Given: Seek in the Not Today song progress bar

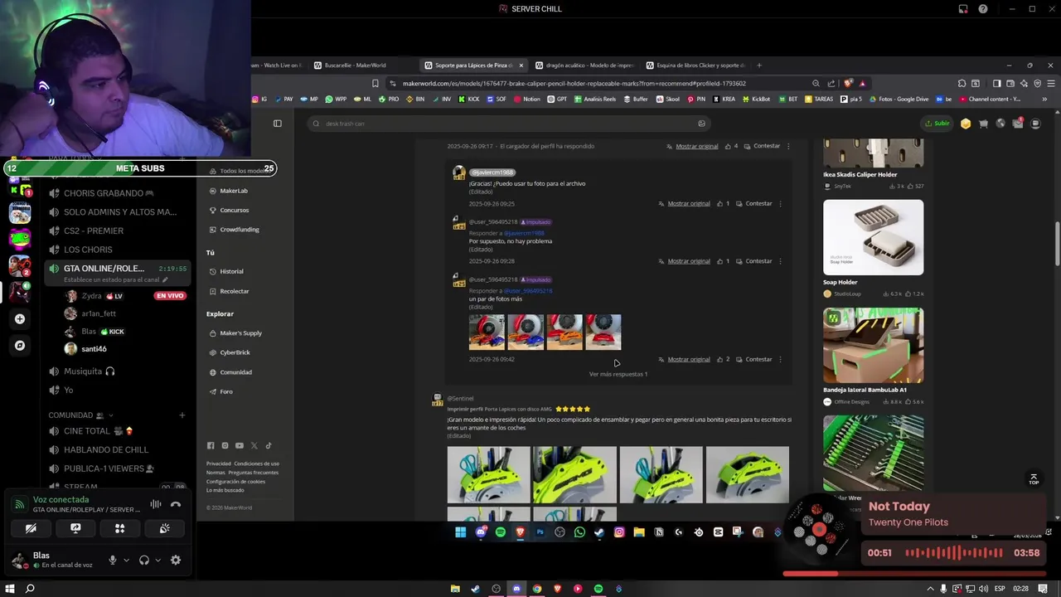Looking at the screenshot, I should coord(916,573).
